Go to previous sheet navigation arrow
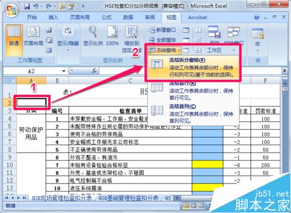The width and height of the screenshot is (291, 213). pos(13,198)
